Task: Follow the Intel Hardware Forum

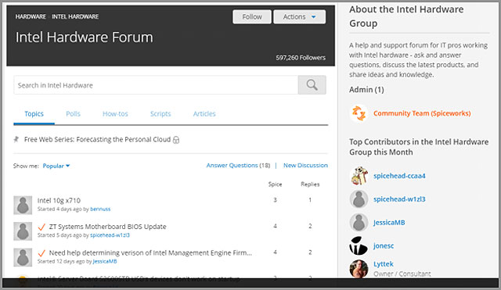Action: click(252, 17)
